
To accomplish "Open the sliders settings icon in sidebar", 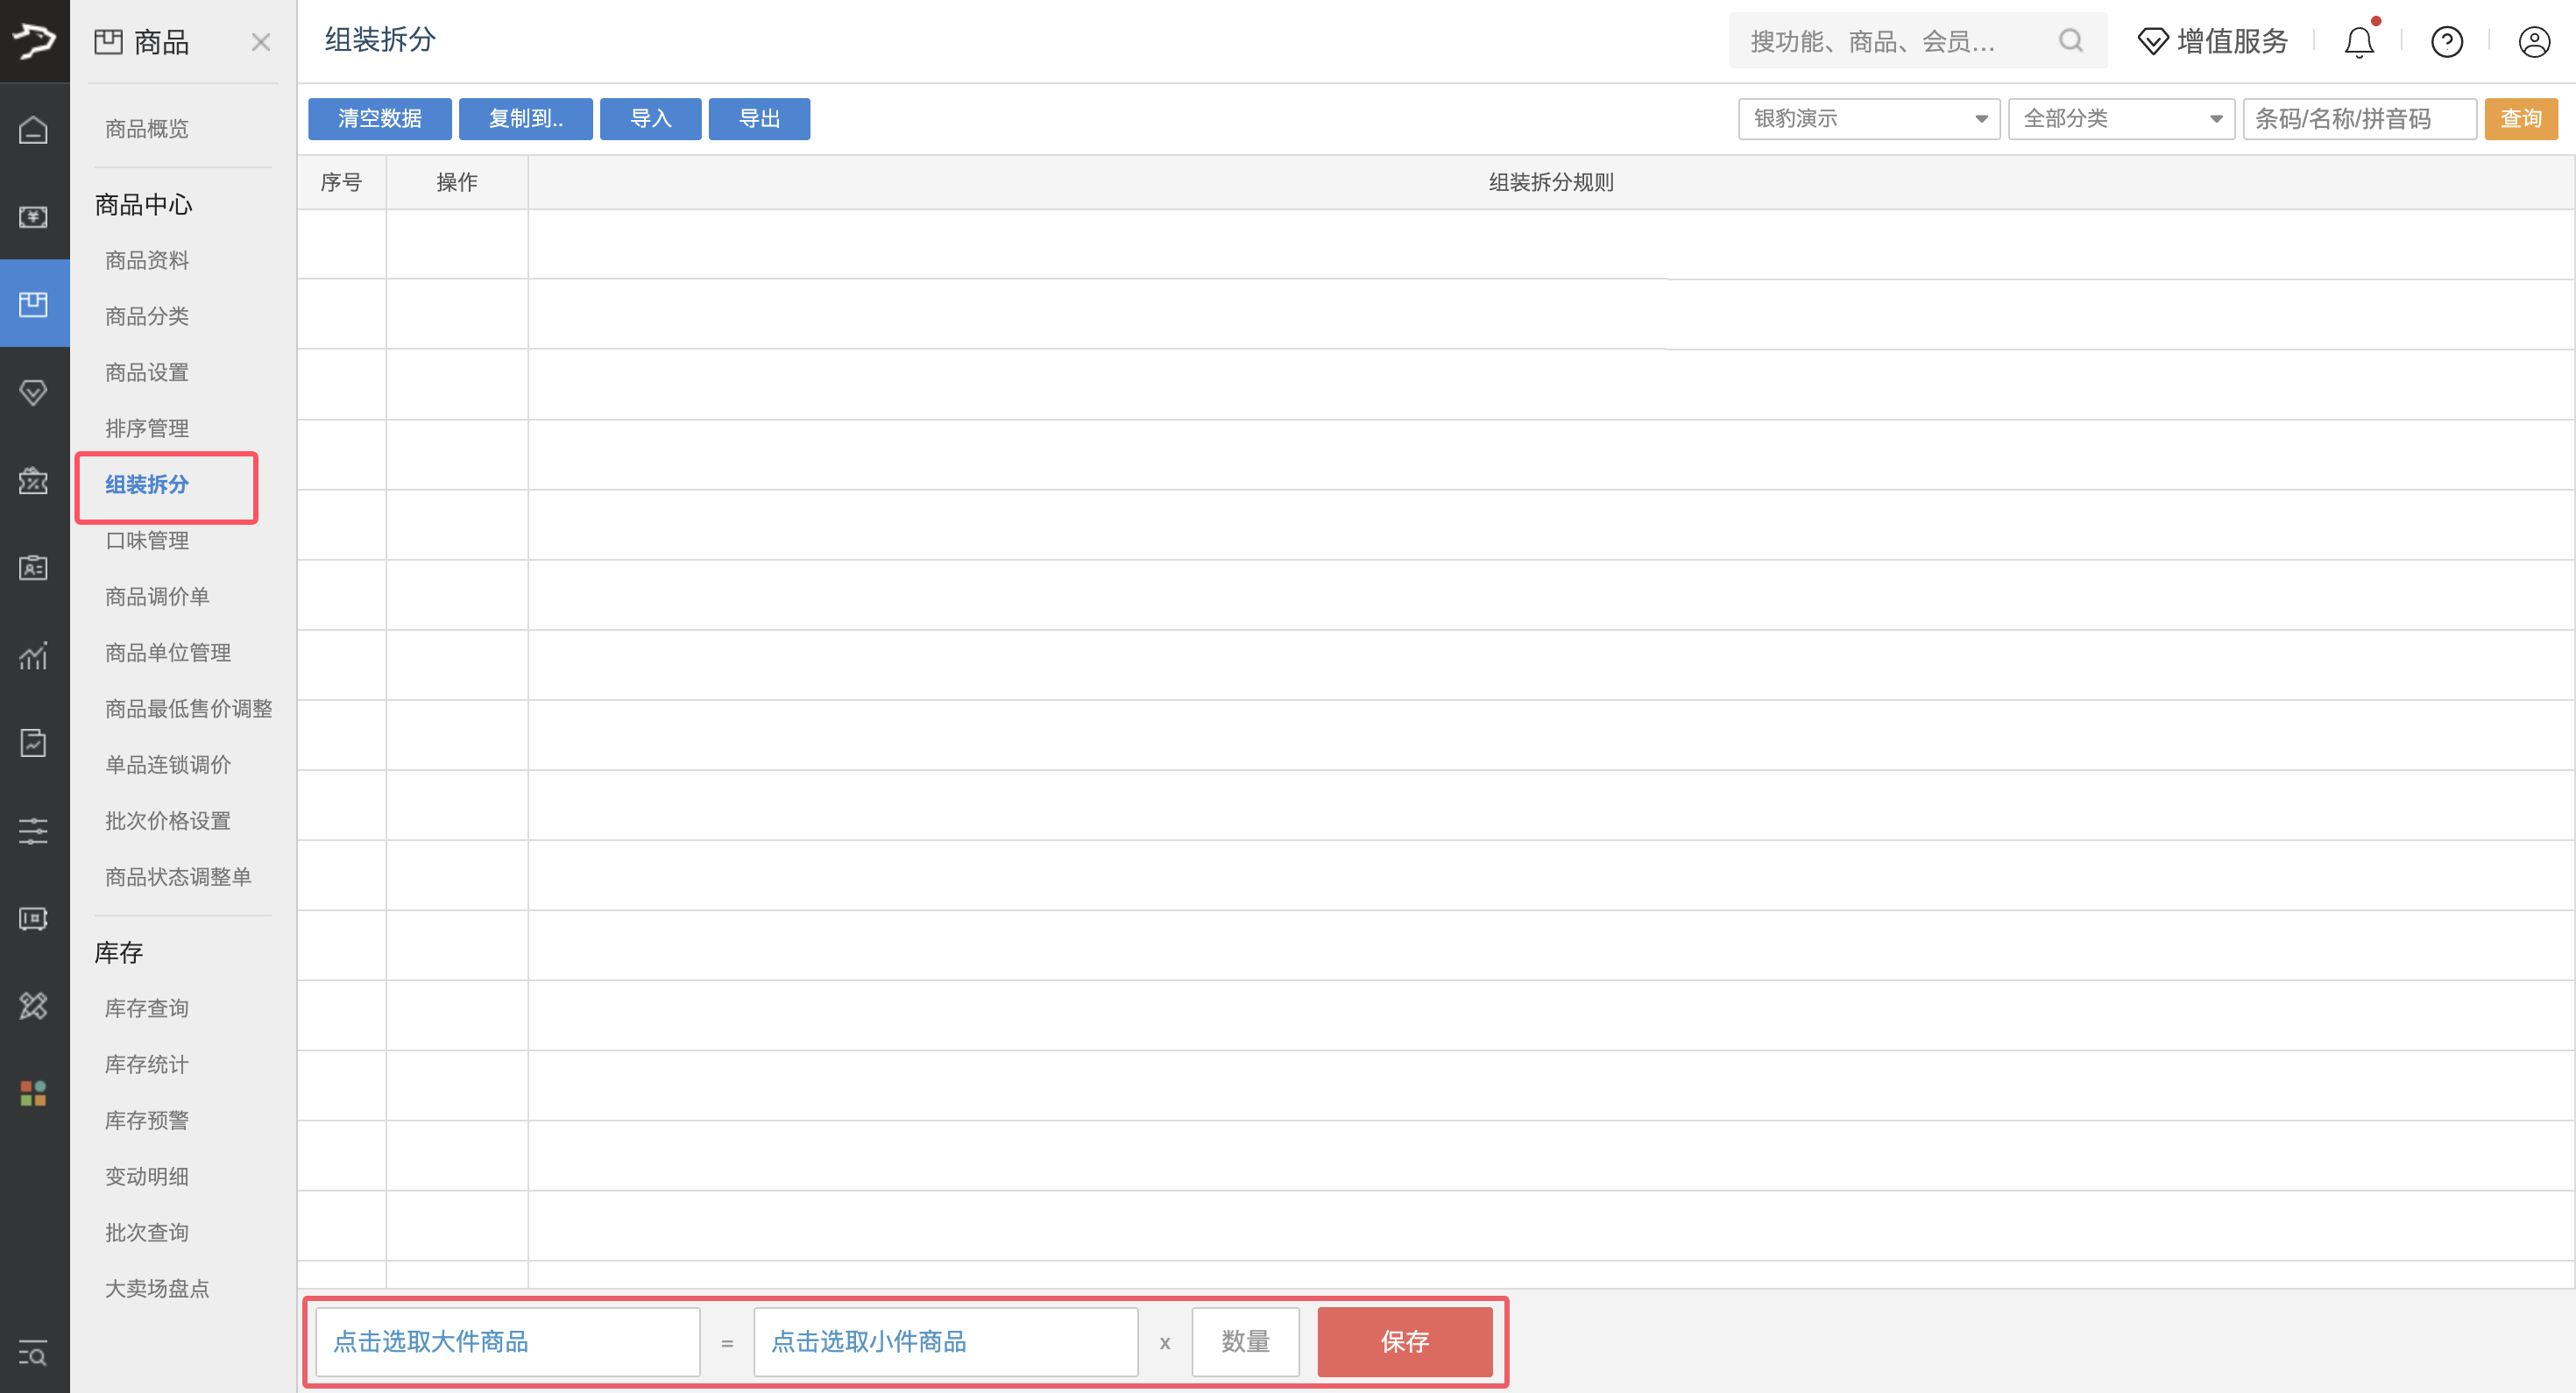I will click(x=34, y=831).
